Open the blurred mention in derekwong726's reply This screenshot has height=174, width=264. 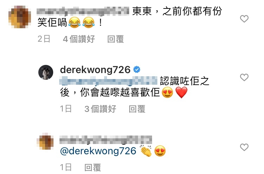coord(108,80)
